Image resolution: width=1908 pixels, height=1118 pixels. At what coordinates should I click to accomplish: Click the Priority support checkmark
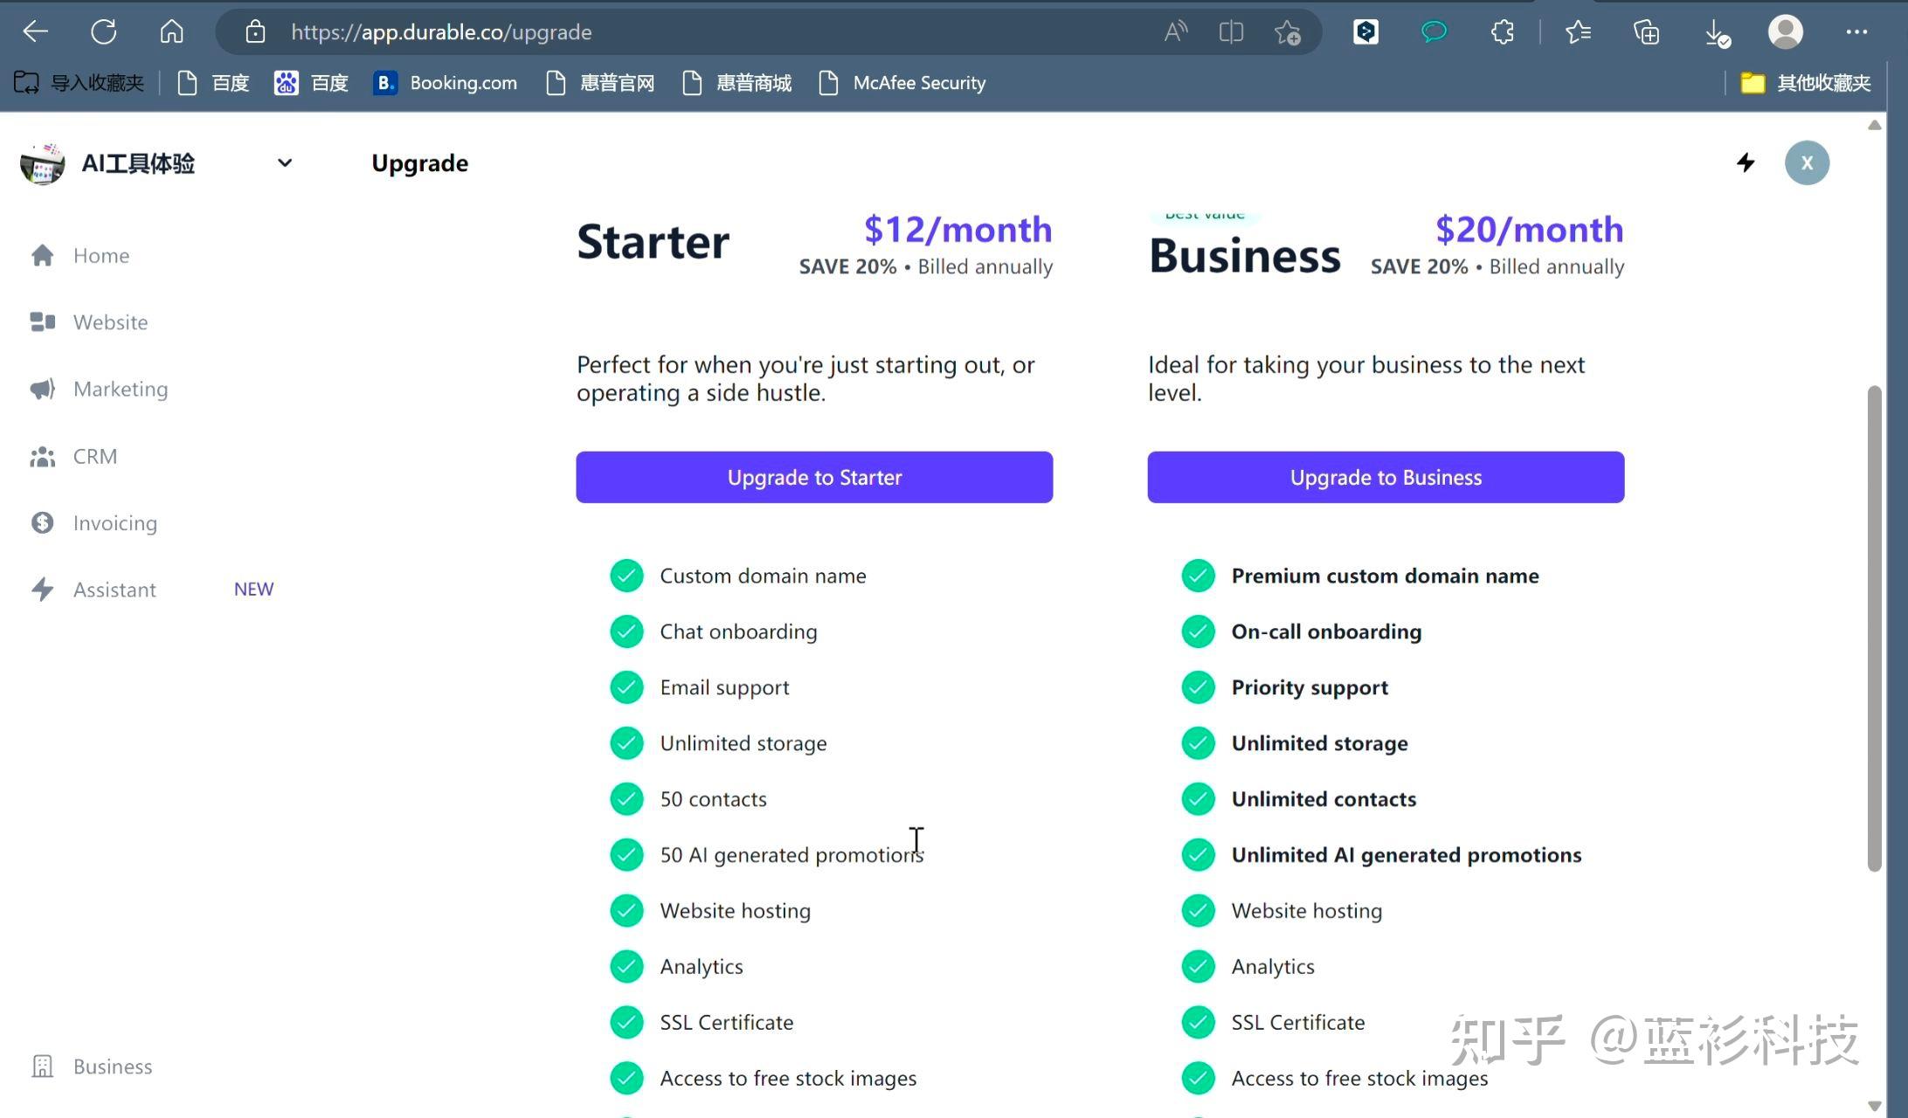pyautogui.click(x=1198, y=687)
